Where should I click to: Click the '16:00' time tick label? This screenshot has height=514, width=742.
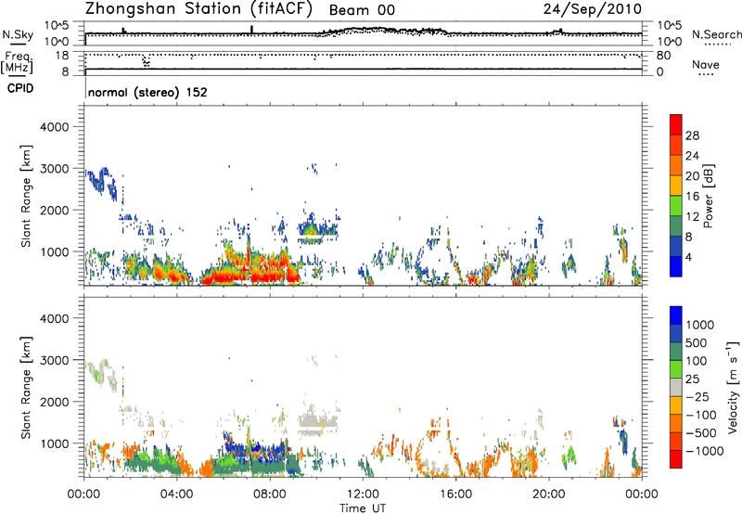point(455,495)
